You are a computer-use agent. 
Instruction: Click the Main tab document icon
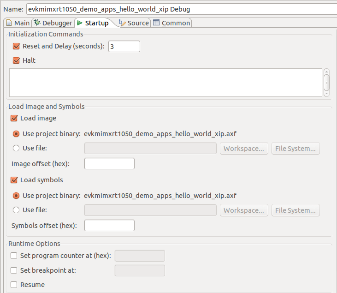[x=9, y=23]
